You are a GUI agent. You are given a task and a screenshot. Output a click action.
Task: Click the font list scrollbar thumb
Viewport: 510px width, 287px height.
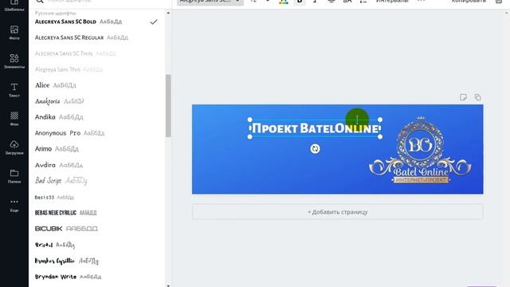(x=168, y=106)
